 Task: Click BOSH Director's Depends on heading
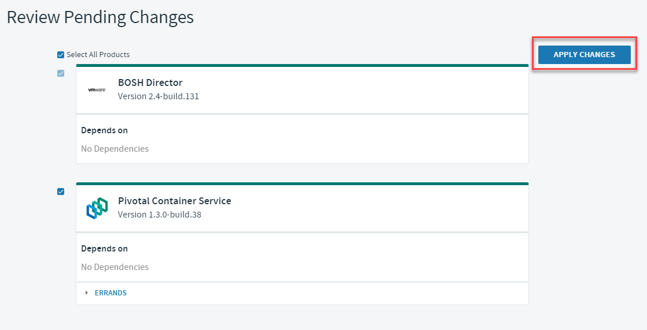click(x=105, y=130)
